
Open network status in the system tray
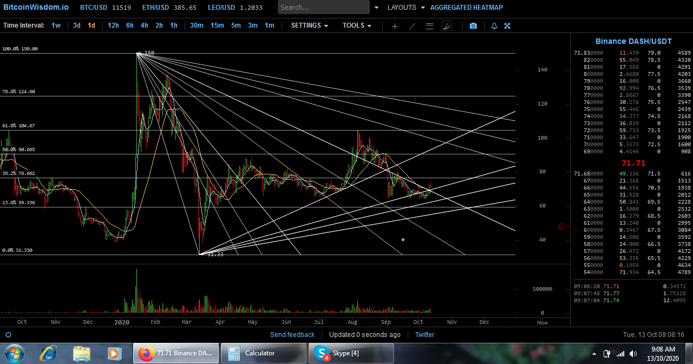620,354
